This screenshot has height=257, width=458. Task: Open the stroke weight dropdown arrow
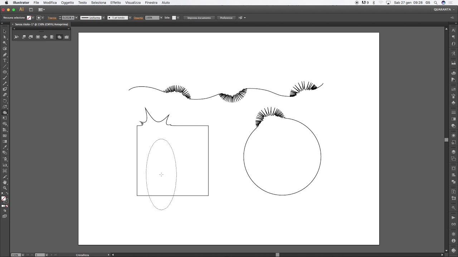[76, 17]
